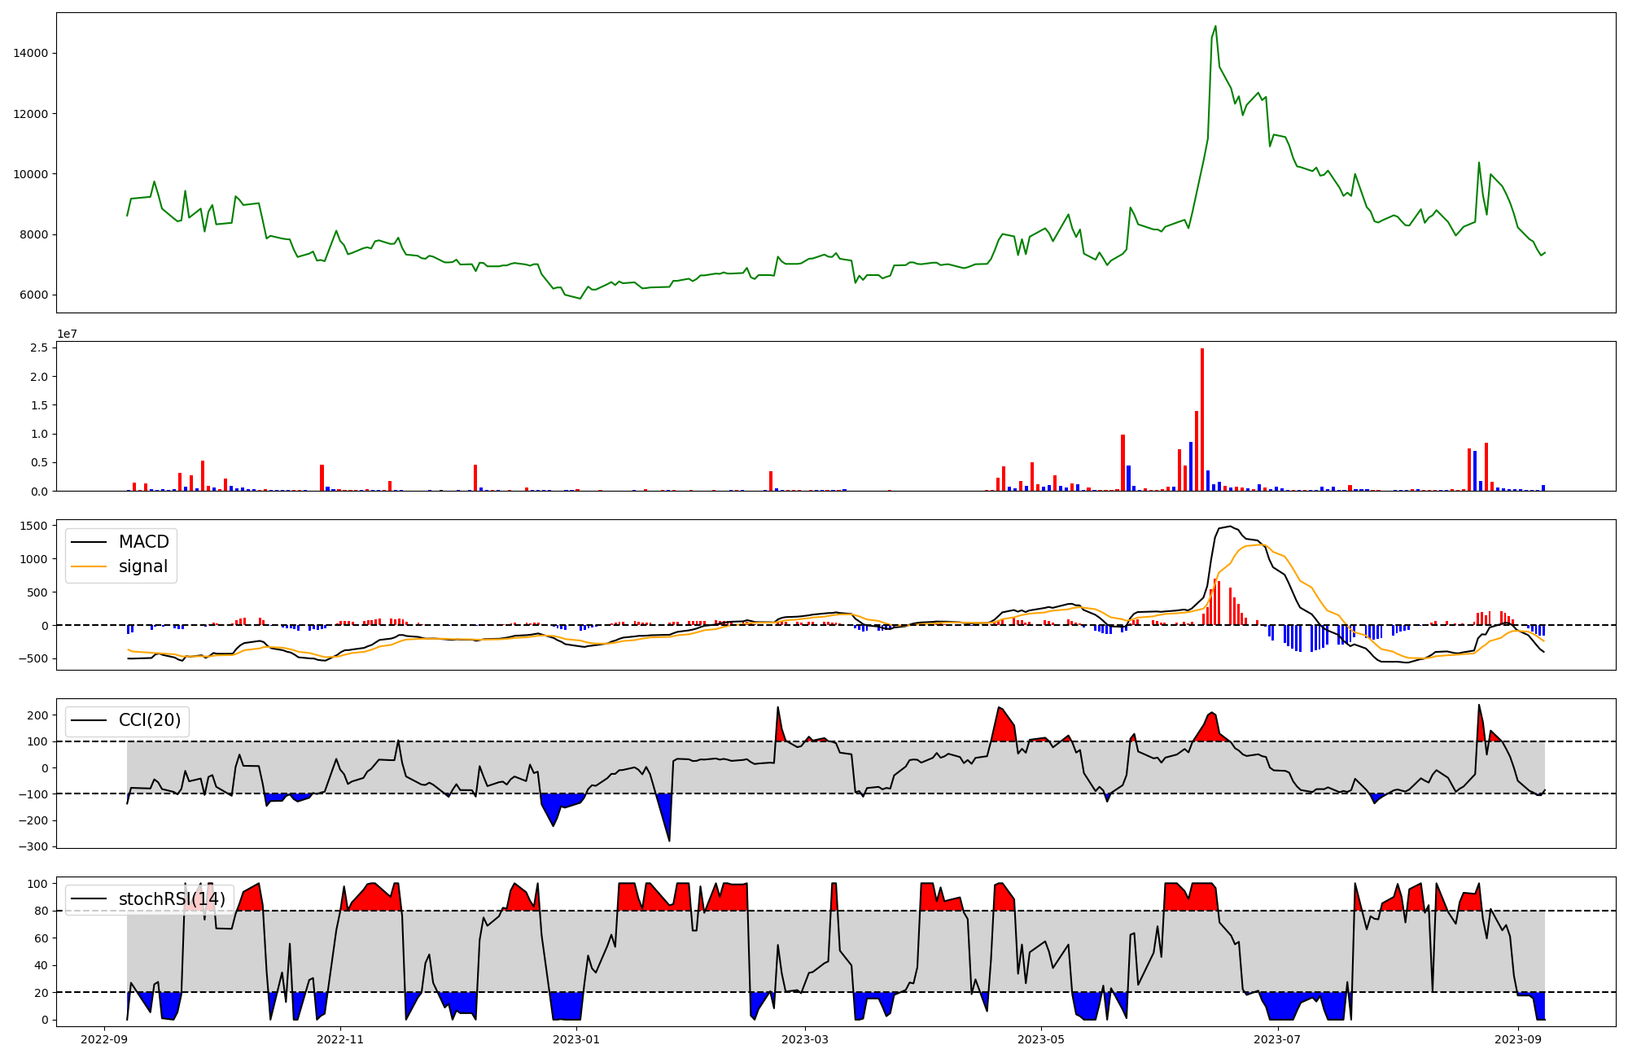The height and width of the screenshot is (1058, 1628).
Task: Click the 1e7 volume scale label
Action: [67, 334]
